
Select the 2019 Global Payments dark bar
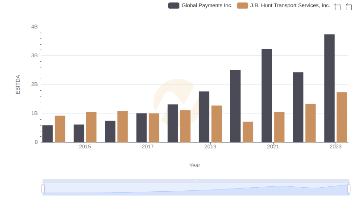204,117
